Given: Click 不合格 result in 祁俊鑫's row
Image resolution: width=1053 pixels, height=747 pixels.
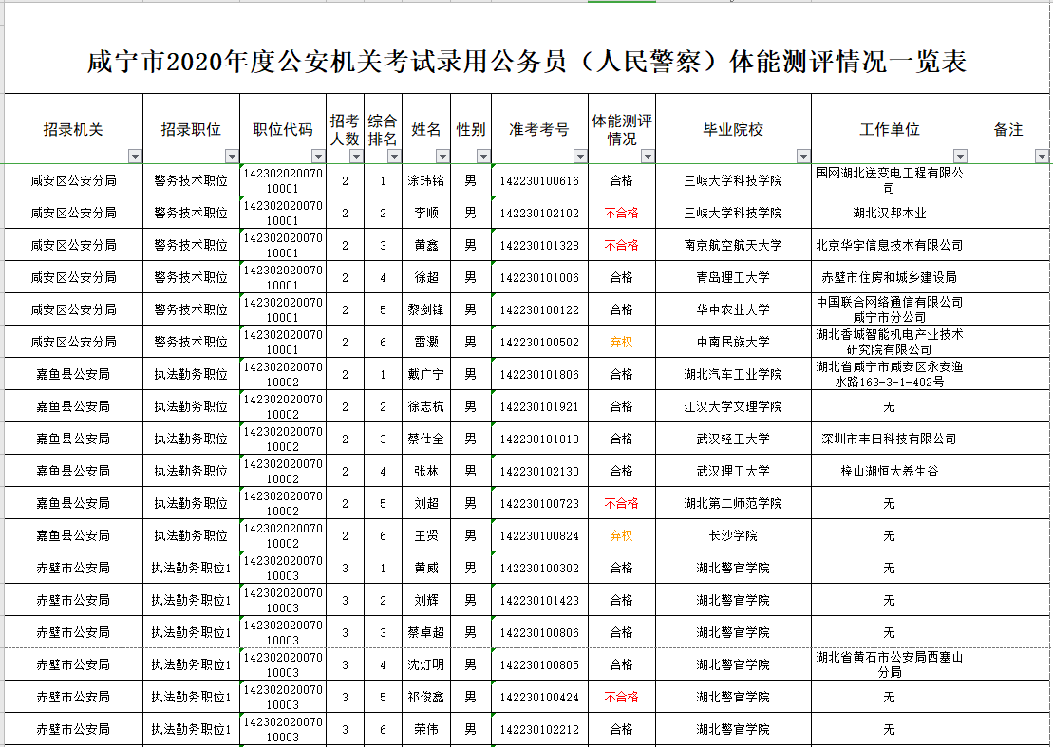Looking at the screenshot, I should point(622,696).
